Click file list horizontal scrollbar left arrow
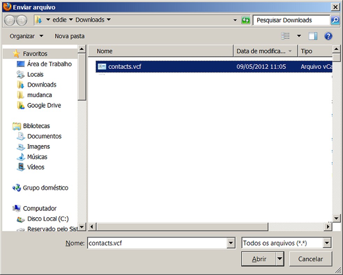The height and width of the screenshot is (275, 343). click(x=92, y=226)
